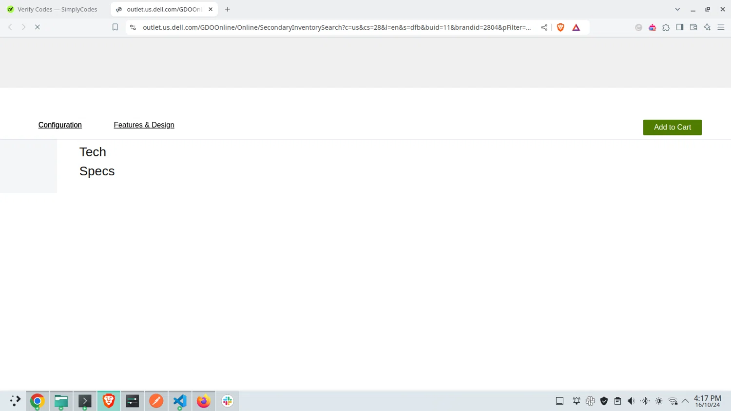Open Bluetooth settings in tray
Screen dimensions: 731x411
(645, 401)
